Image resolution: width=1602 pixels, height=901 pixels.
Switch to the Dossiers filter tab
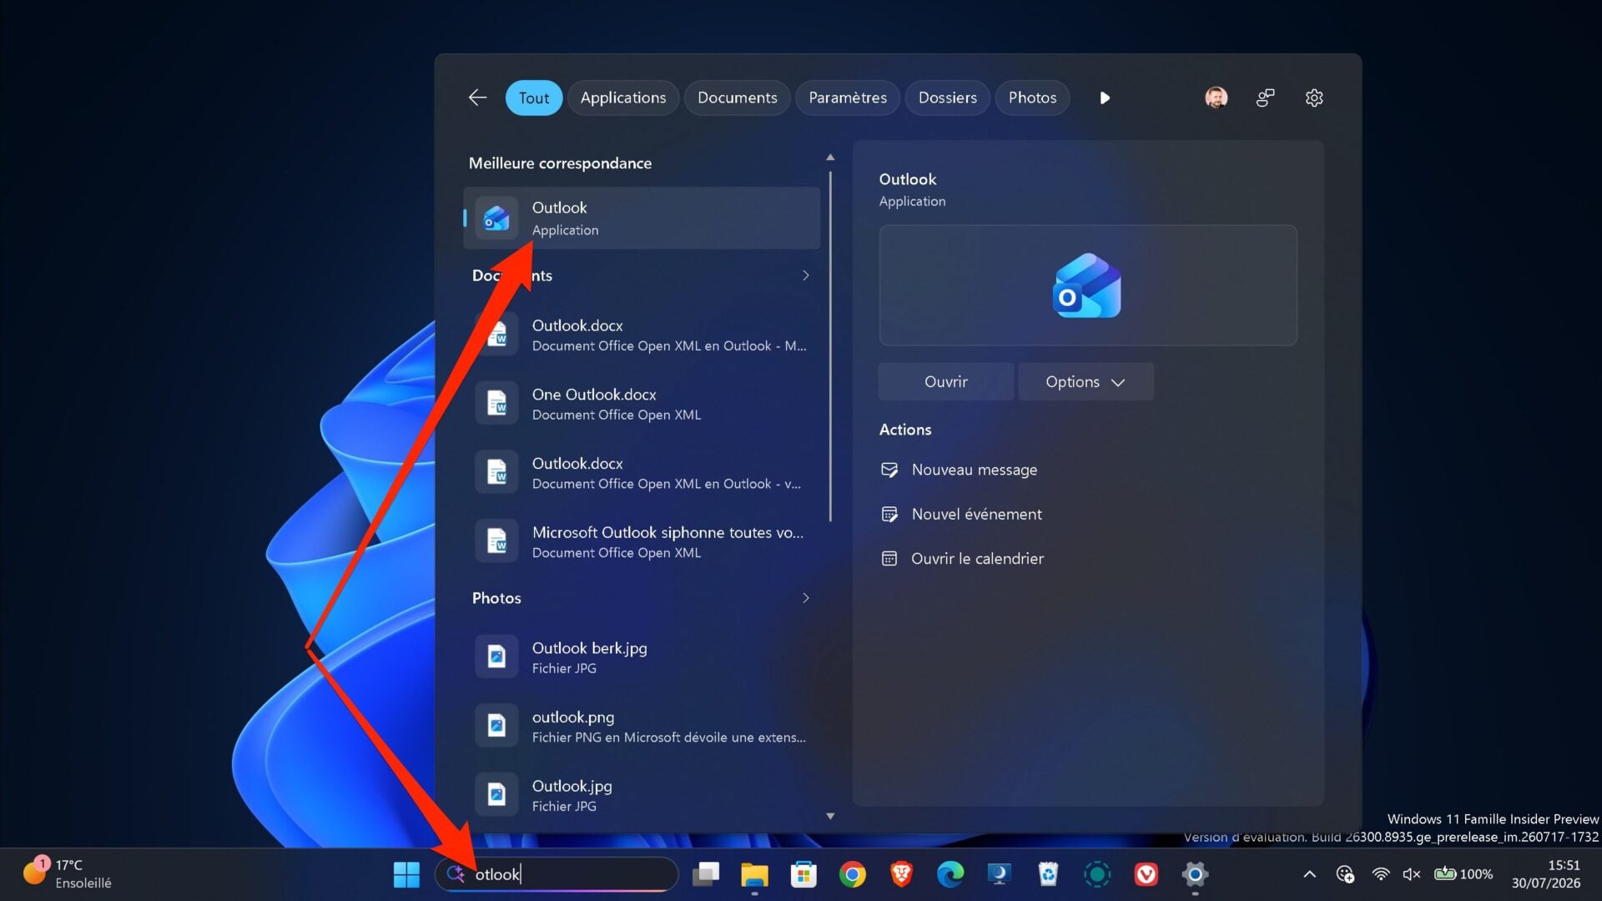(947, 98)
